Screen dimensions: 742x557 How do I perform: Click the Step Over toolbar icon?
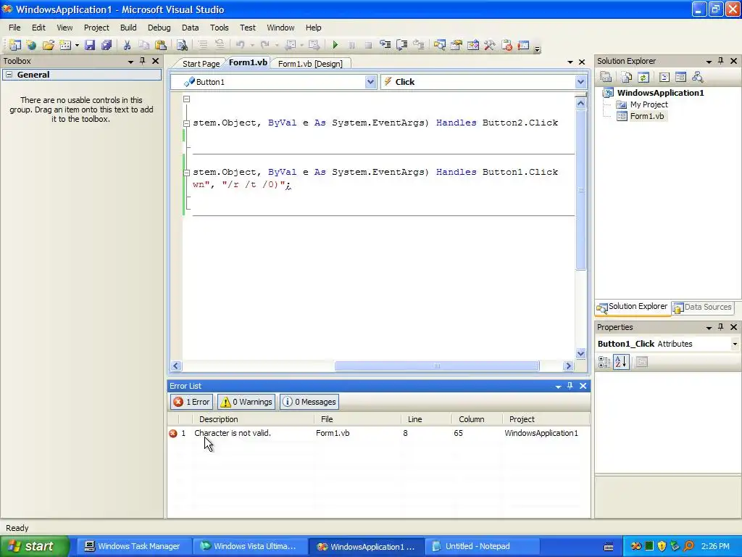tap(401, 45)
